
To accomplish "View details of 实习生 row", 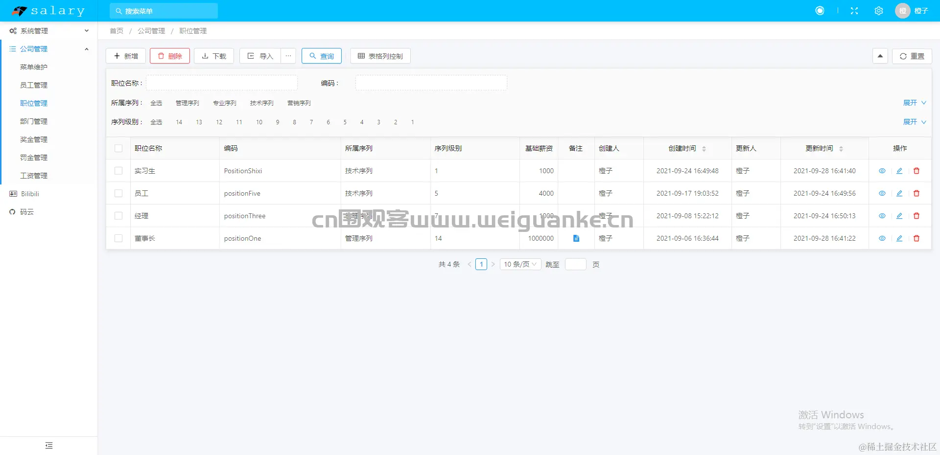I will (x=882, y=171).
